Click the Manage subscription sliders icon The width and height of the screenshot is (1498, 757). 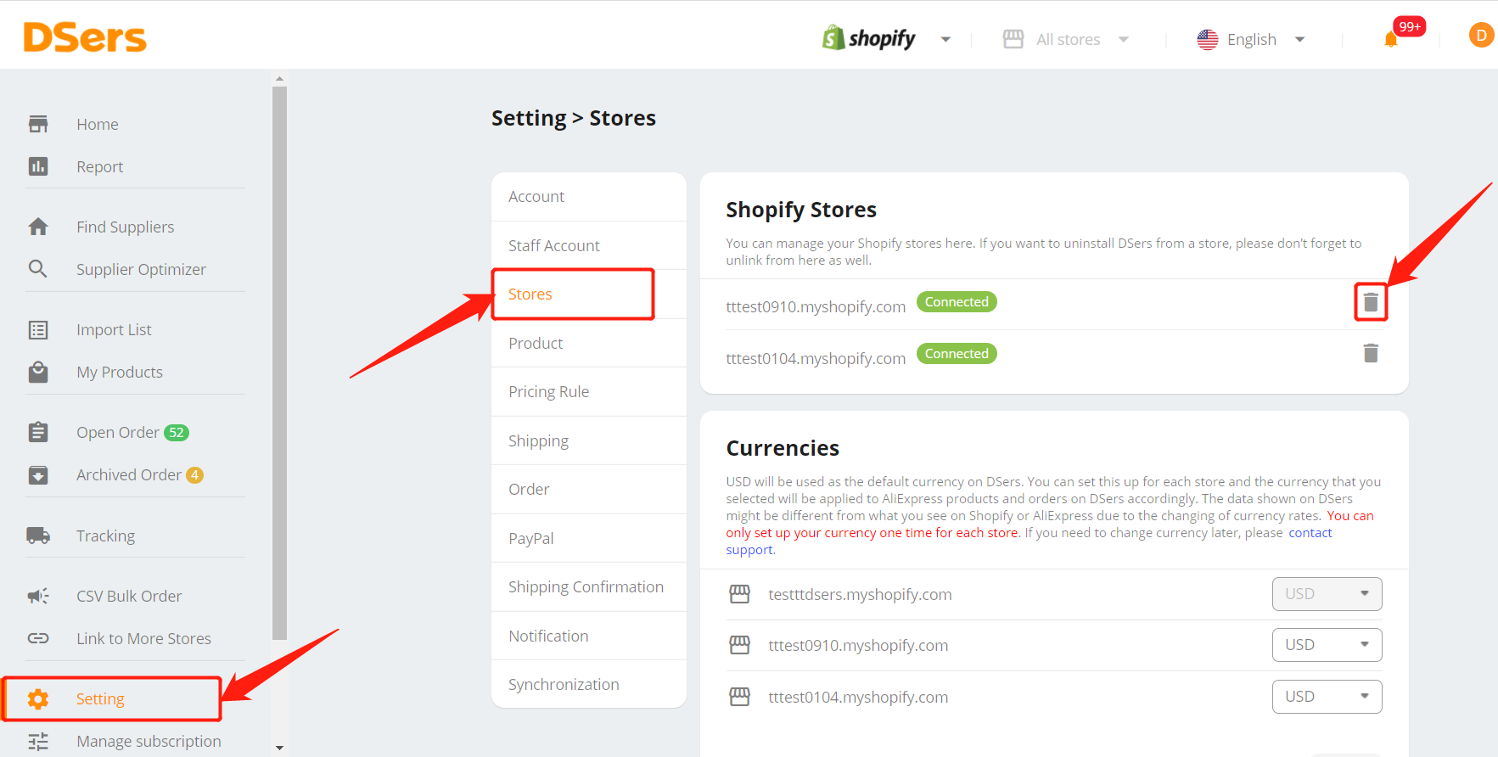coord(38,742)
